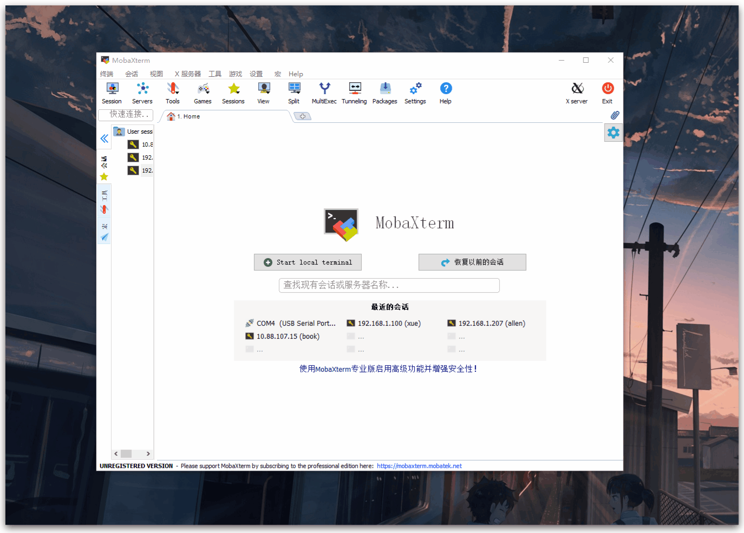Viewport: 744px width, 533px height.
Task: Open the 会话 menu
Action: pyautogui.click(x=132, y=74)
